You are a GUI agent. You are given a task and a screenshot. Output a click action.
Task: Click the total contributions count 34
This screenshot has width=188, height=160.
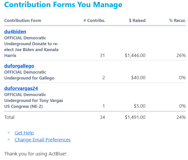102,117
